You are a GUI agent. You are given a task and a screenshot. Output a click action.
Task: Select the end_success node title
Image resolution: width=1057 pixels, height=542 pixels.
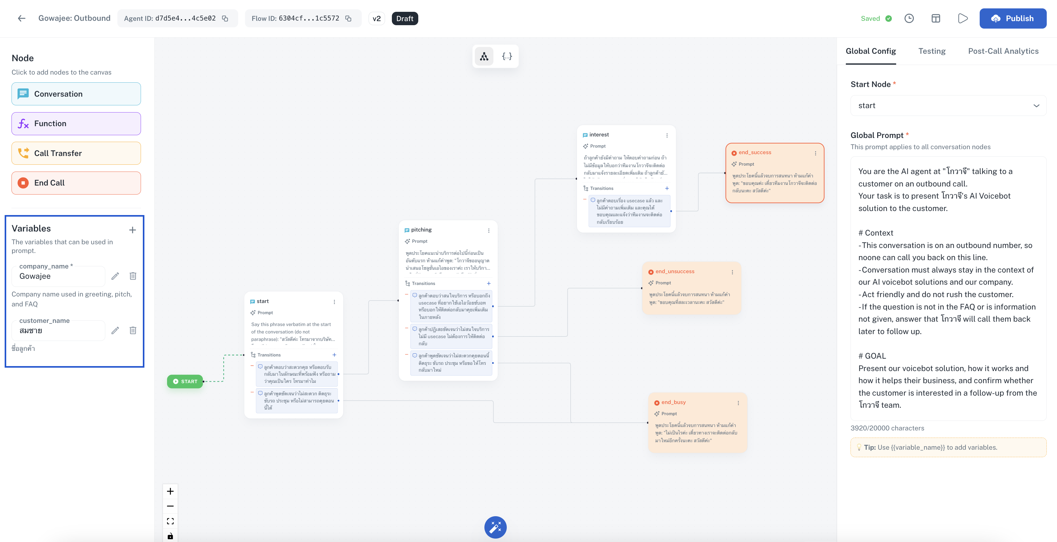tap(755, 153)
